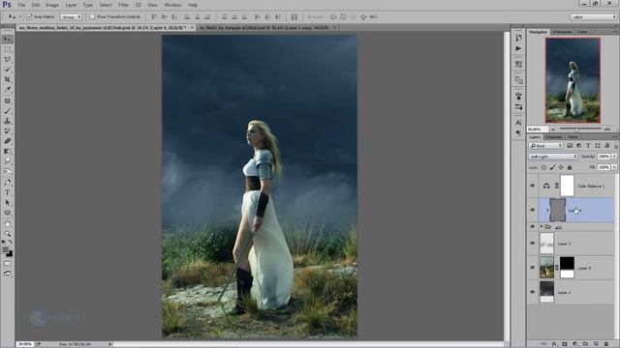Click the foreground color swatch
620x348 pixels.
6,249
